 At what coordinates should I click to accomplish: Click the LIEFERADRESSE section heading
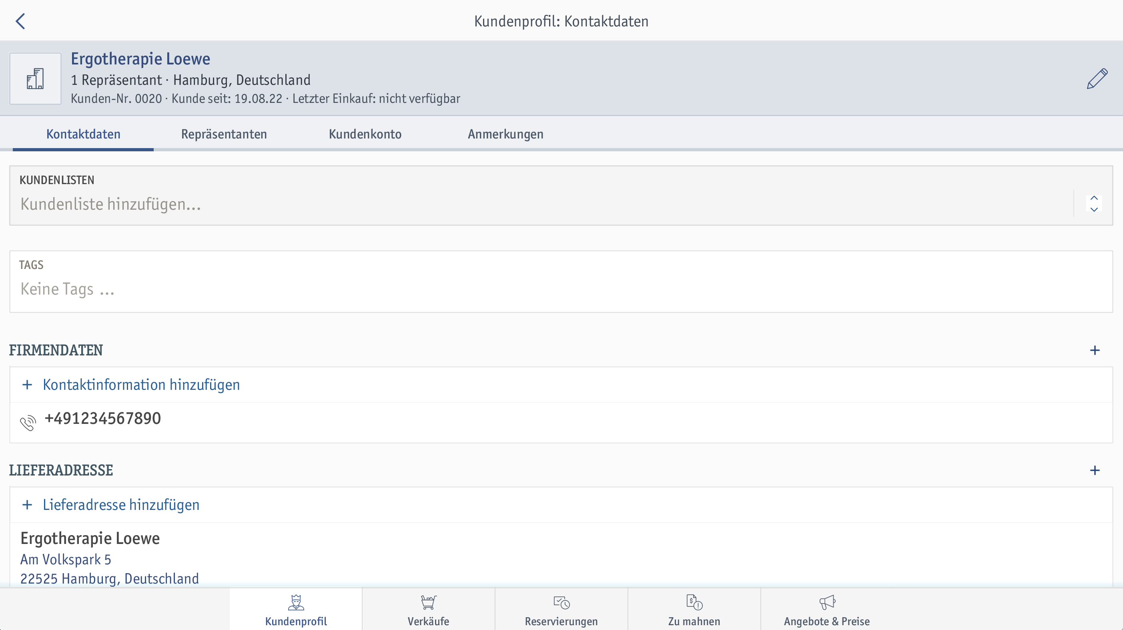(61, 470)
